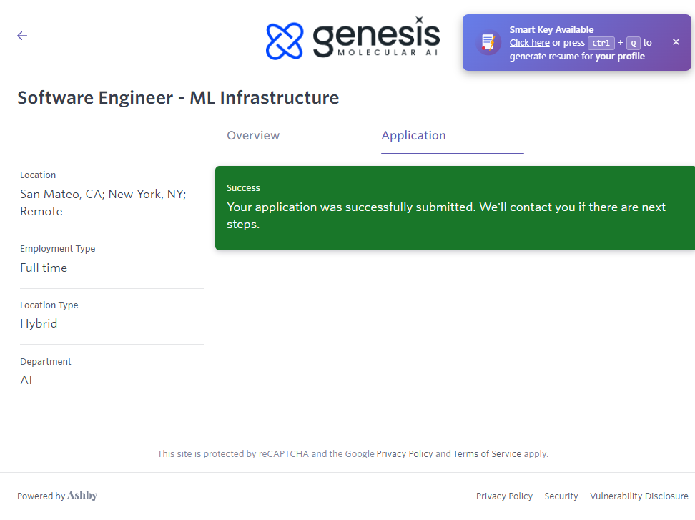This screenshot has width=695, height=520.
Task: Open the footer Privacy Policy link
Action: [x=504, y=496]
